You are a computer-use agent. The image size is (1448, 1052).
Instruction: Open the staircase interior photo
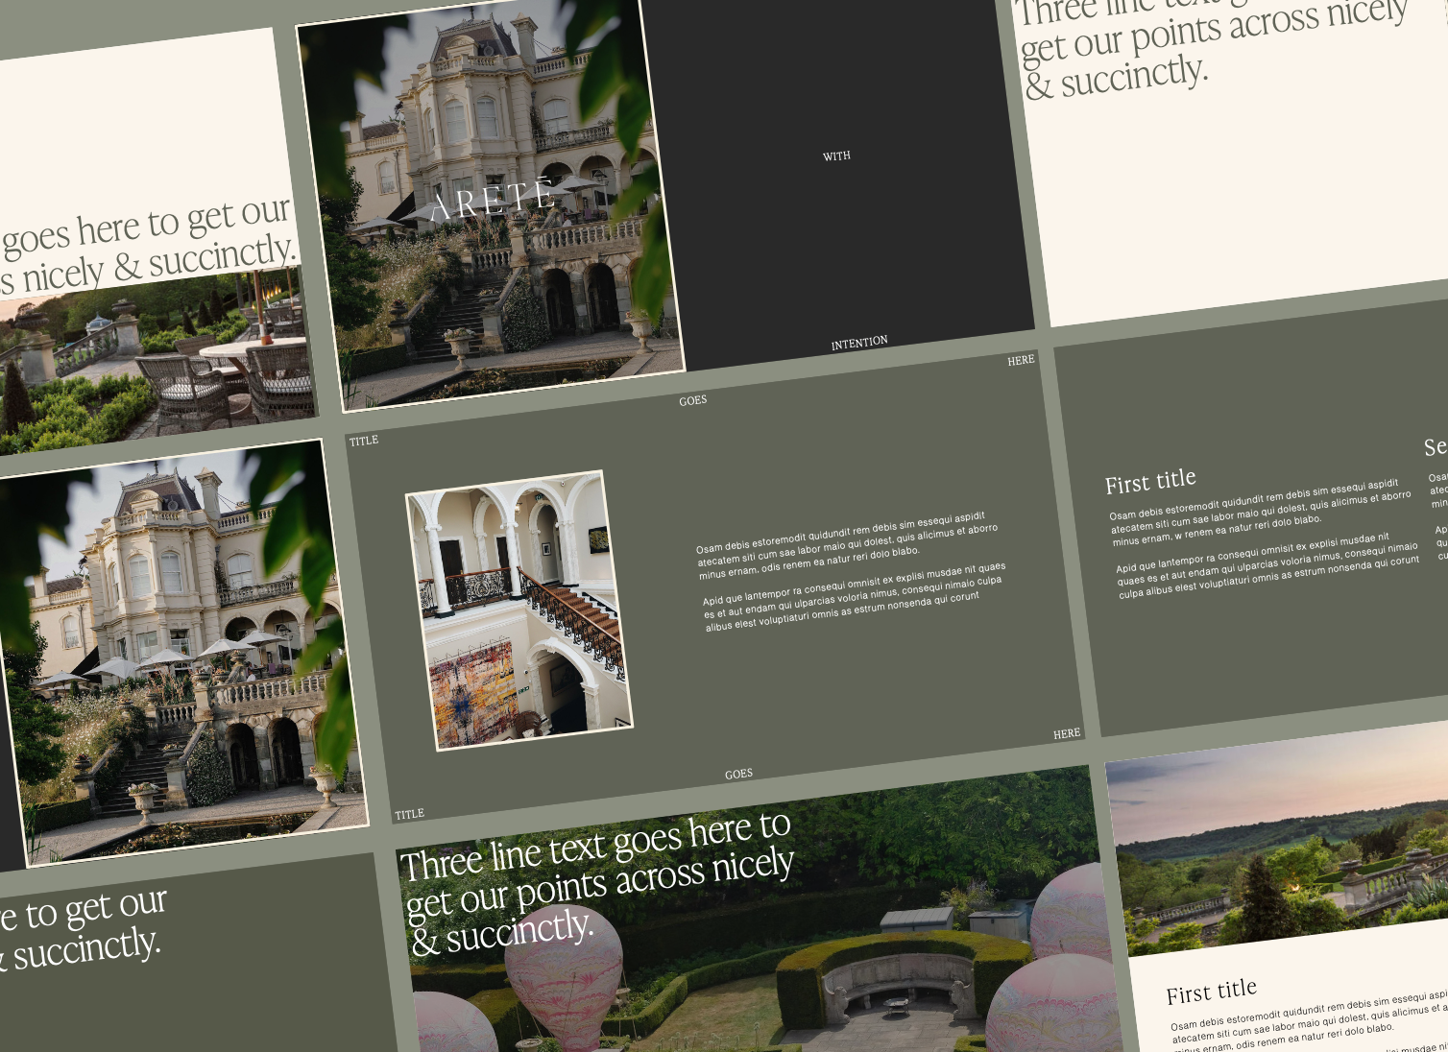click(519, 610)
